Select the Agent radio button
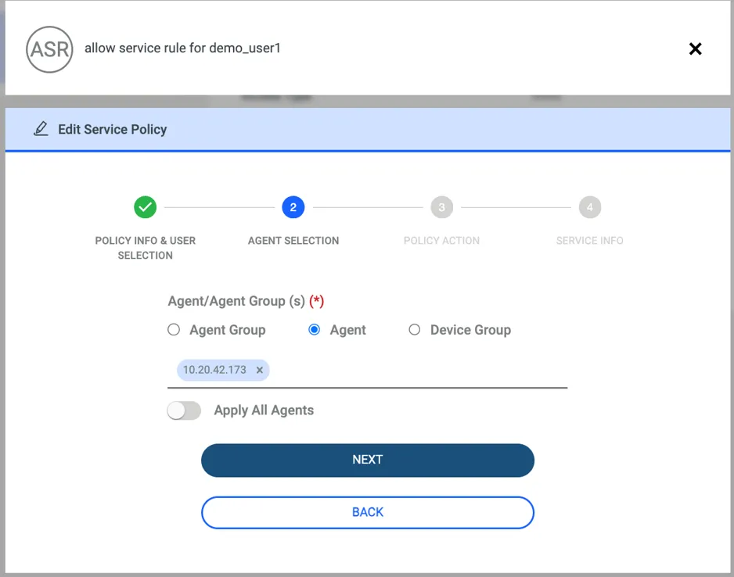The image size is (734, 577). pos(314,330)
